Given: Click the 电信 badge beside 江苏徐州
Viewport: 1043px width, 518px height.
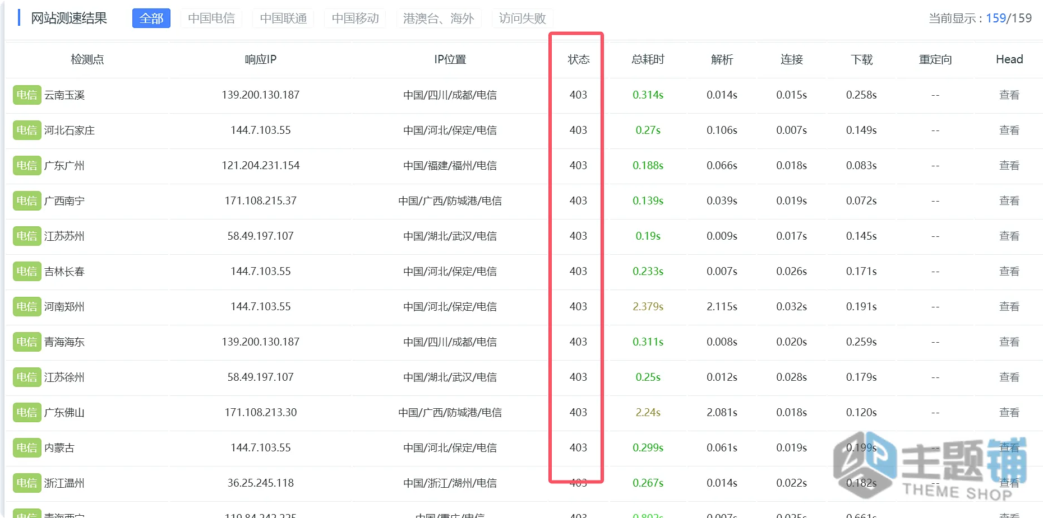Looking at the screenshot, I should pyautogui.click(x=27, y=377).
